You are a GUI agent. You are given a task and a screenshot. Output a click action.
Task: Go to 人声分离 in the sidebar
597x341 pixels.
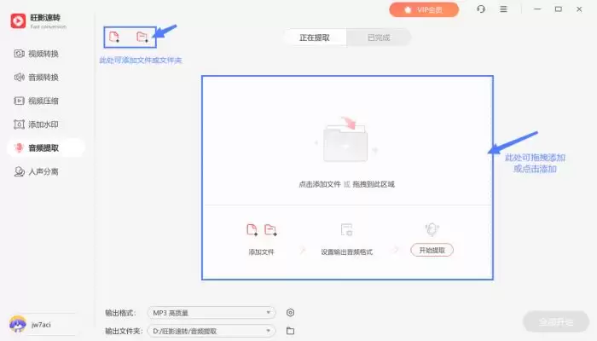tap(43, 171)
